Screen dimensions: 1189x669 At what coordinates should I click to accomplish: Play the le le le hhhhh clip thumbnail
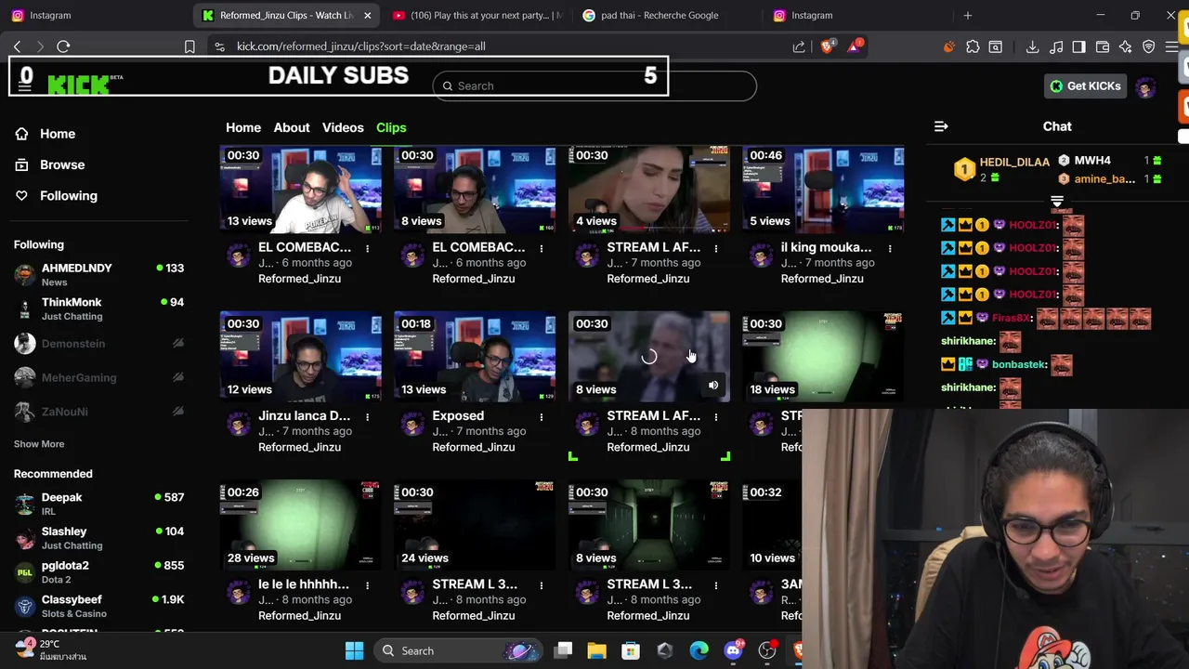[x=300, y=526]
